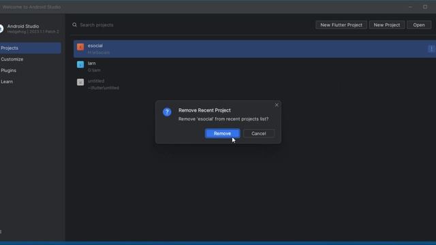The width and height of the screenshot is (436, 245).
Task: Click the orange esocial project icon
Action: (80, 47)
